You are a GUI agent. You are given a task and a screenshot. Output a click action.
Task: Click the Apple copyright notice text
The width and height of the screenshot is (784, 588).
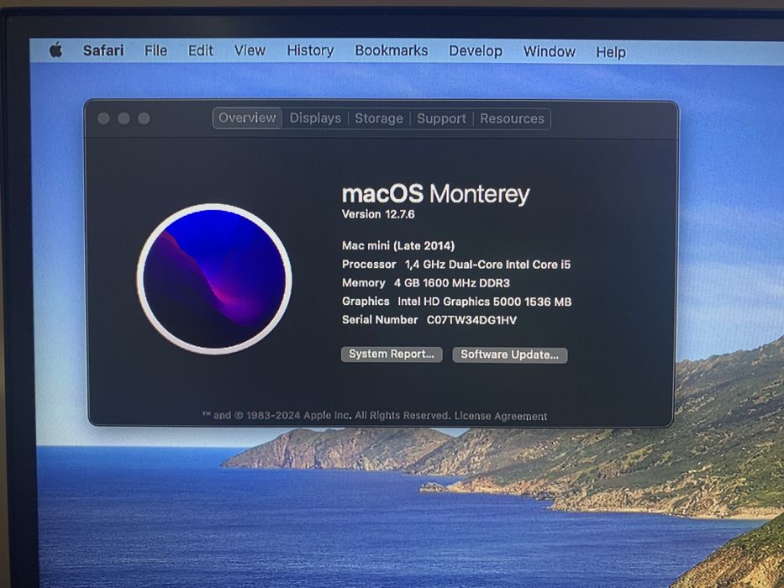pos(326,416)
